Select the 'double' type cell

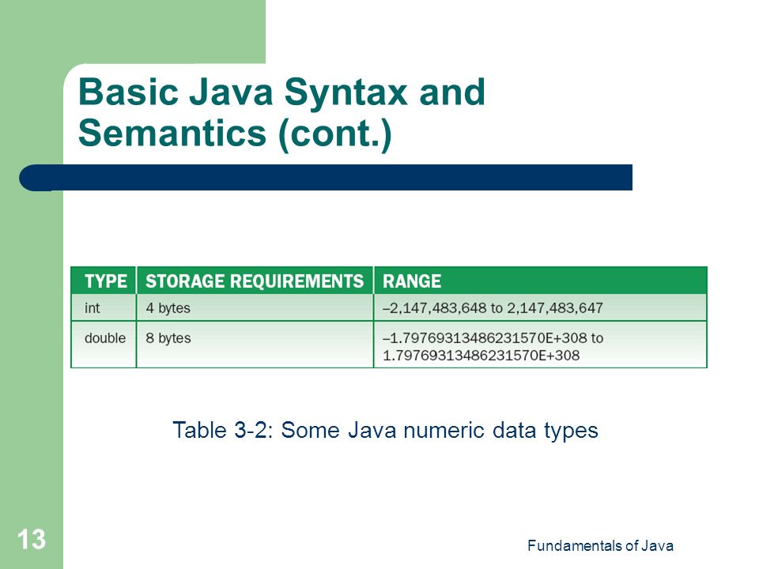pyautogui.click(x=104, y=345)
